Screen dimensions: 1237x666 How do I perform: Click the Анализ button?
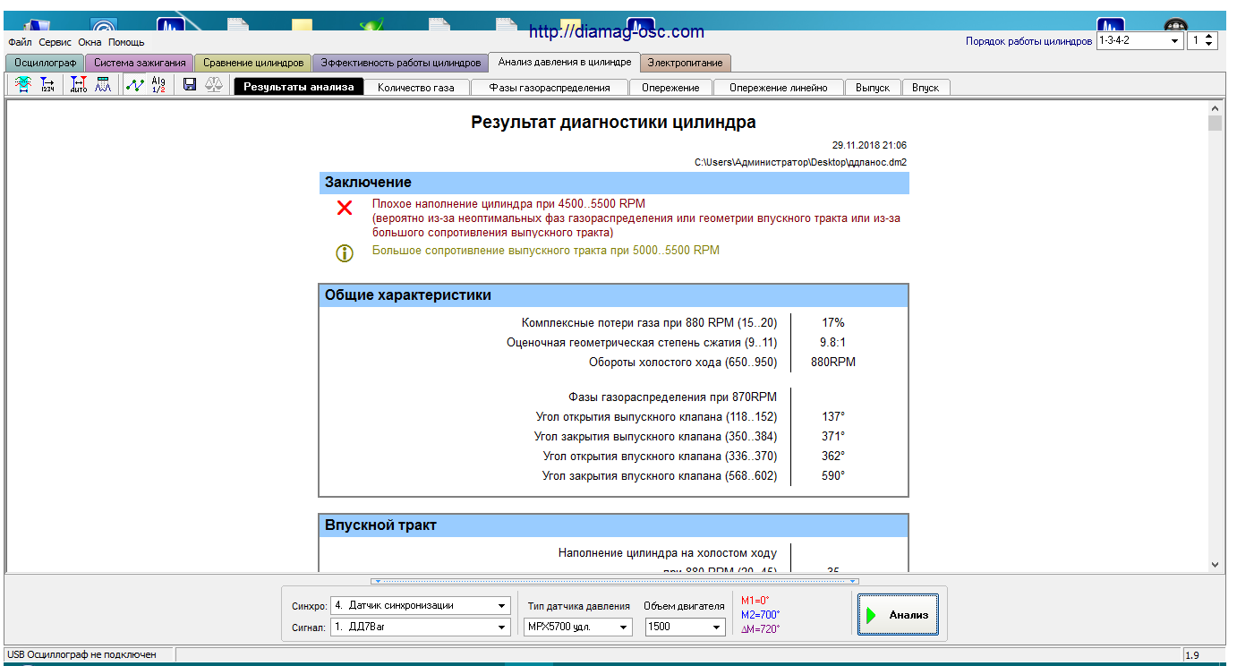click(898, 615)
